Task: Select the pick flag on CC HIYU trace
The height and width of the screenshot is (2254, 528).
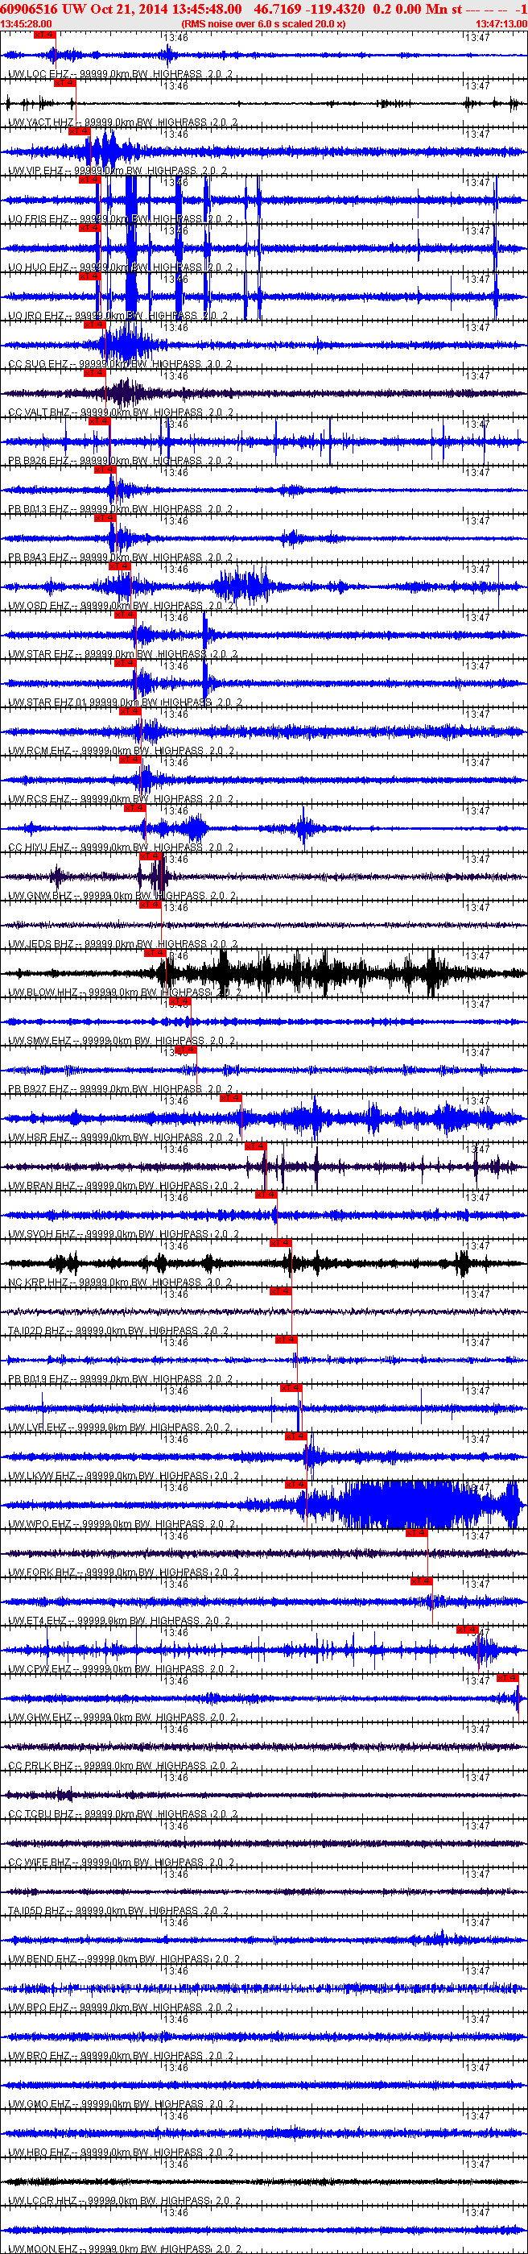Action: [134, 808]
